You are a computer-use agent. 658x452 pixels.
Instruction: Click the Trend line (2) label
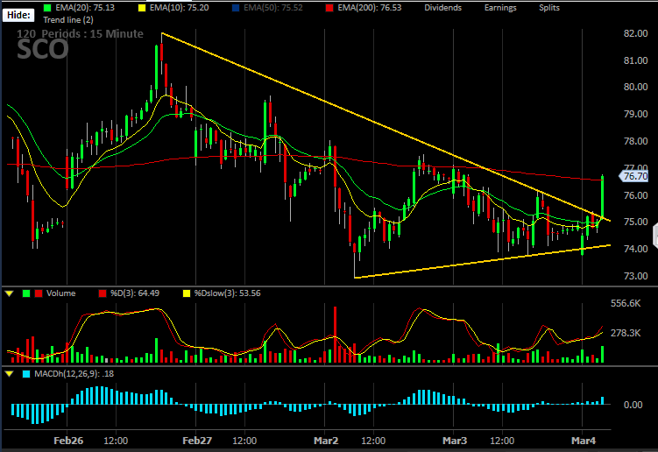pos(68,20)
